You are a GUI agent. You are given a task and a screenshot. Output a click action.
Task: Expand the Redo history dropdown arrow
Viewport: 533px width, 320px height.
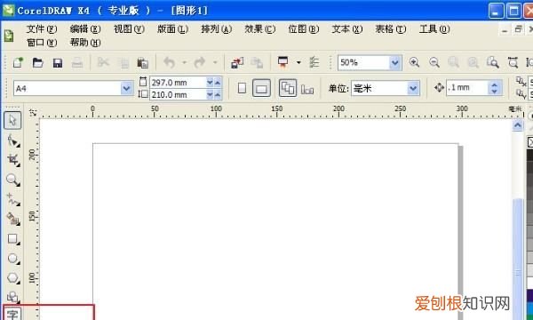(215, 62)
